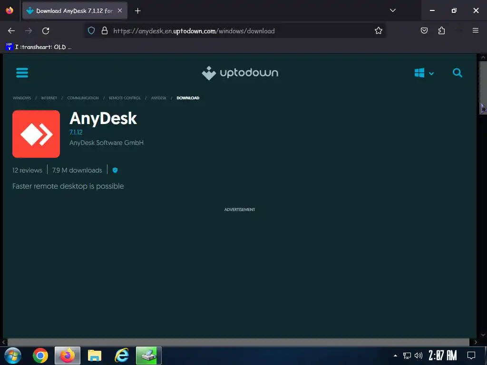
Task: Bookmark this page with the star
Action: coord(378,31)
